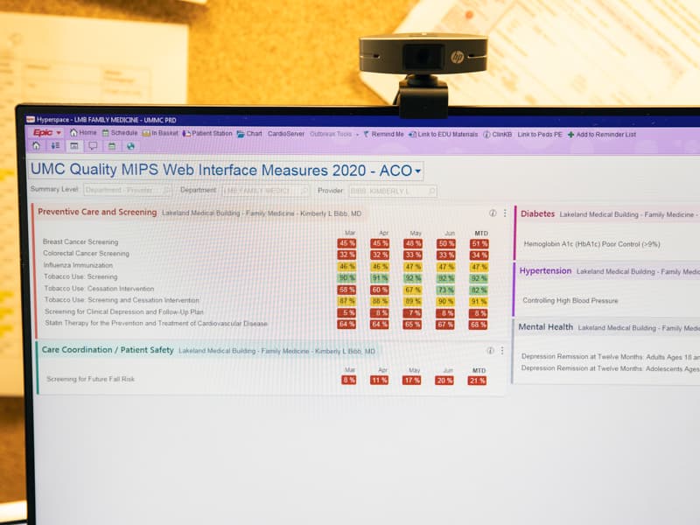
Task: Click Preventive Care MTD column header
Action: click(x=481, y=234)
